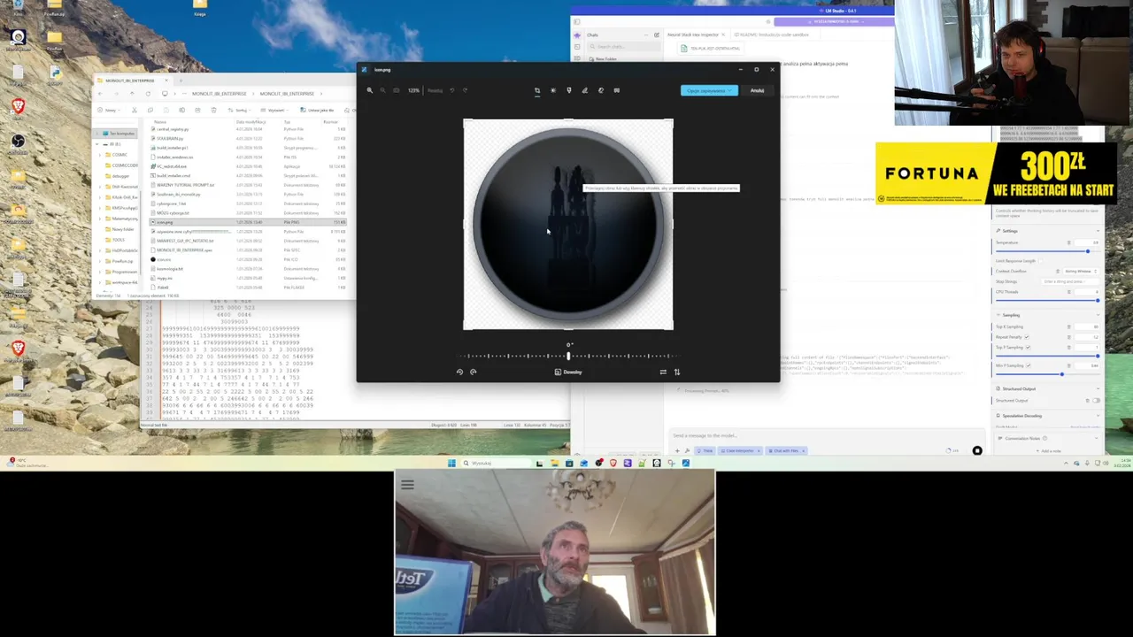Click the 123% zoom level in Photos editor
The image size is (1133, 637).
(x=413, y=90)
